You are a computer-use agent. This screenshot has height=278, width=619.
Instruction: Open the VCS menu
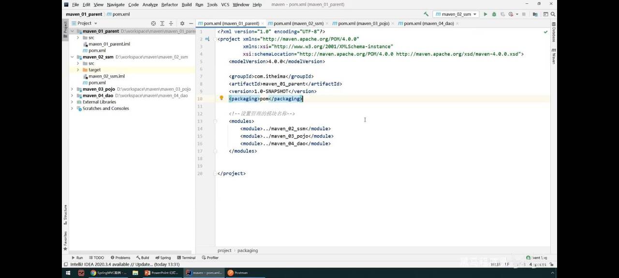tap(225, 5)
